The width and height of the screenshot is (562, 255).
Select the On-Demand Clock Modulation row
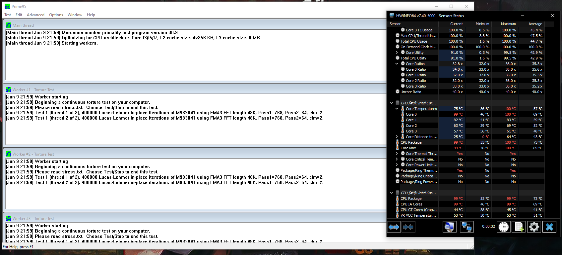(466, 47)
